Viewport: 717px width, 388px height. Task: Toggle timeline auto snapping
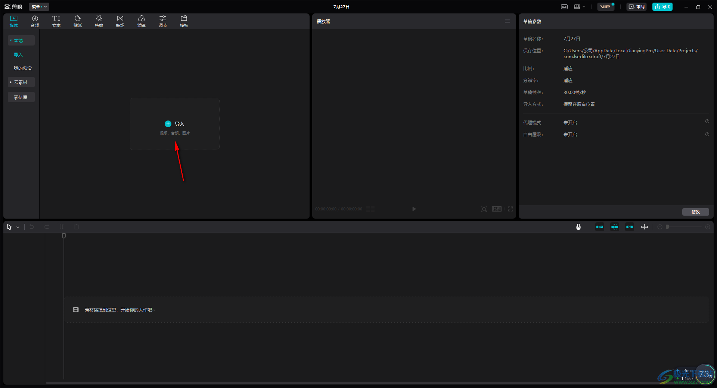pos(615,227)
